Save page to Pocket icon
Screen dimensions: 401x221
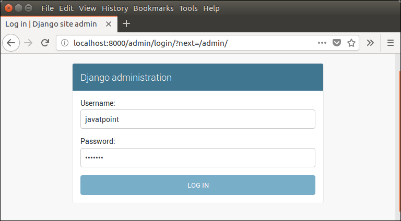(x=337, y=43)
